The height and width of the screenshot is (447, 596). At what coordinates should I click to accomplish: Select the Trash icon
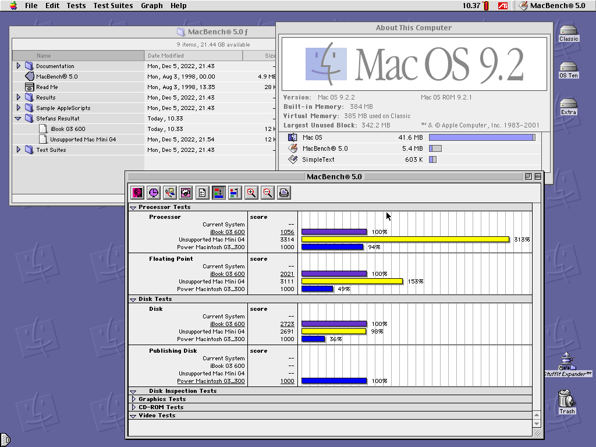566,398
